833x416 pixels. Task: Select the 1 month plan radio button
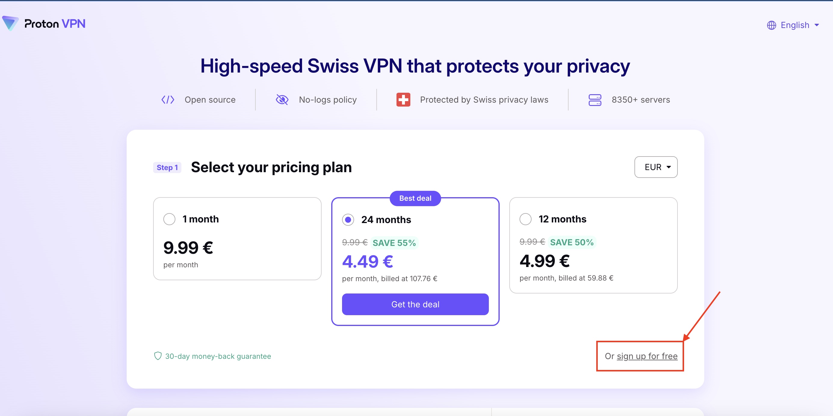169,219
